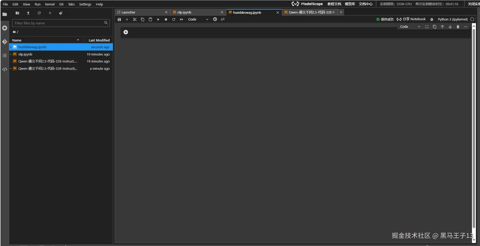Screen dimensions: 480x246
Task: Insert a cell below with toolbar plus
Action: click(127, 19)
